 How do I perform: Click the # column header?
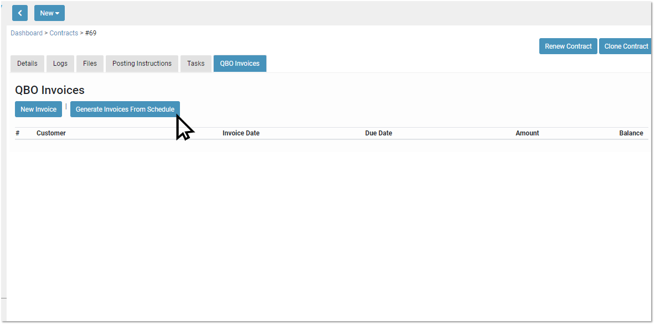point(18,133)
